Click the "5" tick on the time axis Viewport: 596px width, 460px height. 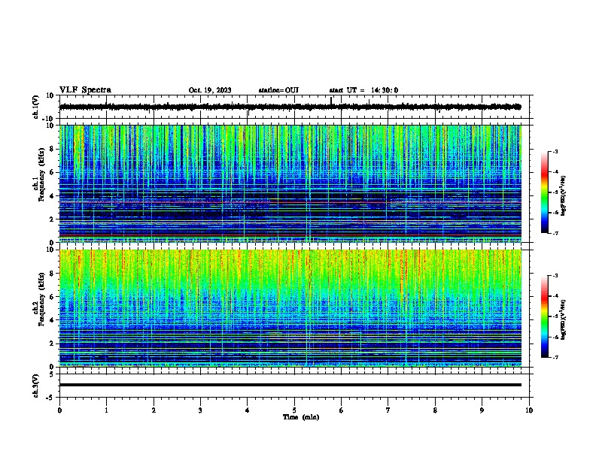[x=294, y=410]
